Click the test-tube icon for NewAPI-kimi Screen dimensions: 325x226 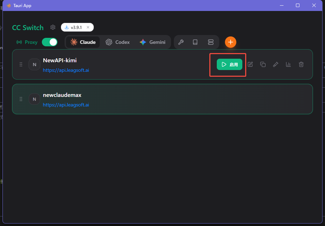275,64
